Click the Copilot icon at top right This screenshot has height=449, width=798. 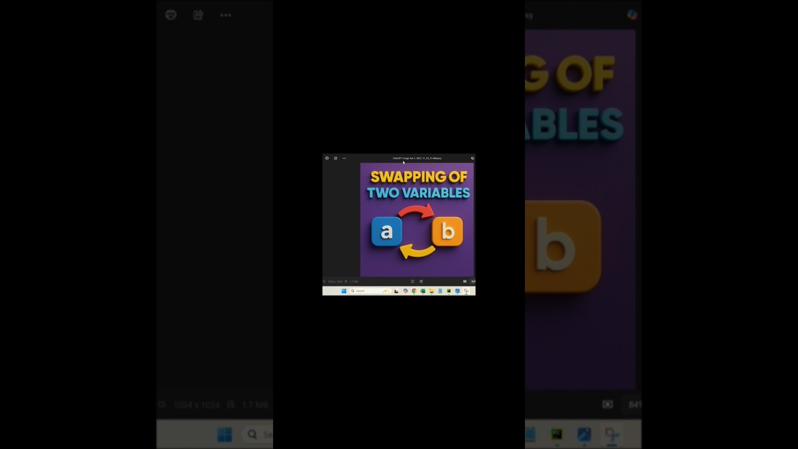click(x=472, y=158)
